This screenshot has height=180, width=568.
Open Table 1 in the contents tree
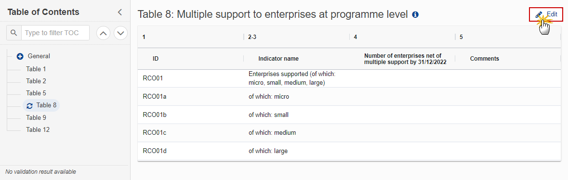tap(36, 69)
